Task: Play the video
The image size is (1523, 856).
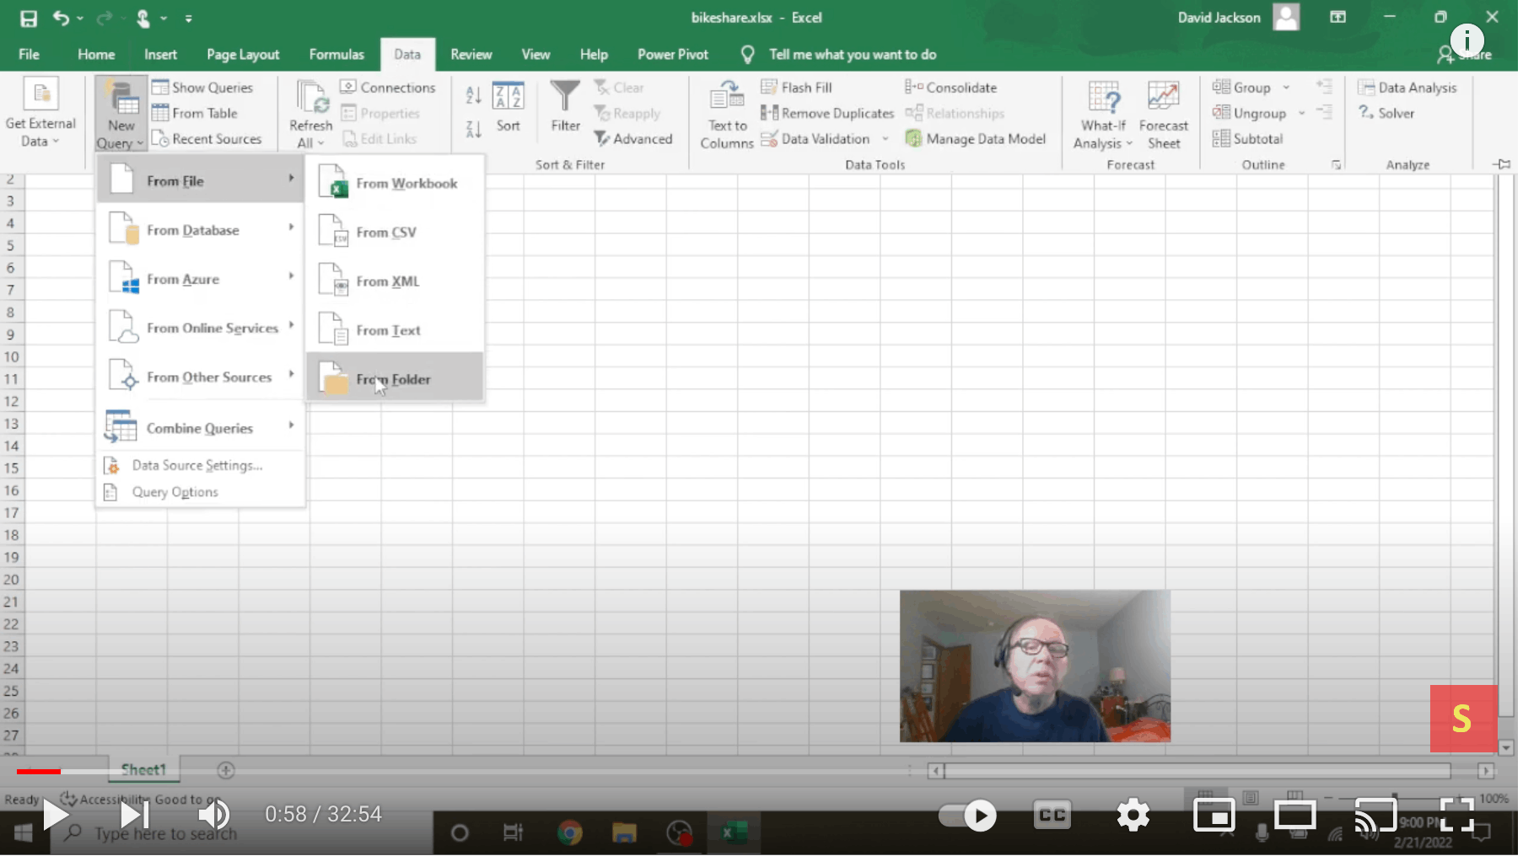Action: [56, 815]
